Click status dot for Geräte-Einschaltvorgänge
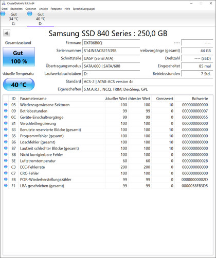Image resolution: width=216 pixels, height=258 pixels. pyautogui.click(x=6, y=117)
